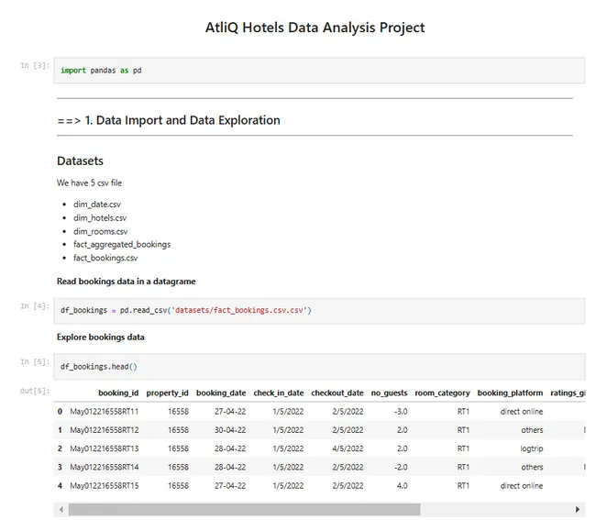Screen dimensions: 596x520
Task: Click the pd.read_csv code cell
Action: coord(319,311)
